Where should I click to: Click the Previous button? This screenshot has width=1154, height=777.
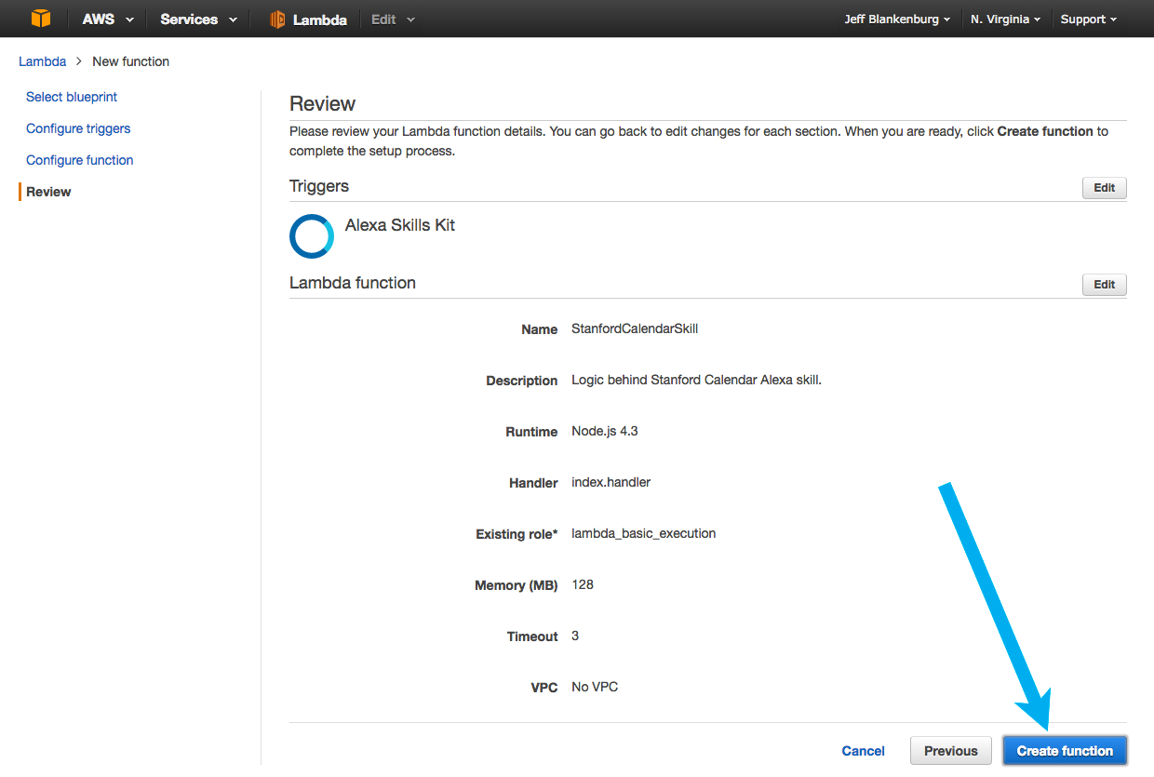[x=951, y=751]
